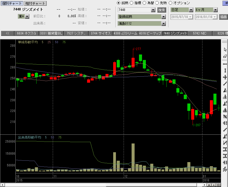Image resolution: width=228 pixels, height=187 pixels.
Task: Select the 6634 ネクスG stock tab
Action: (x=26, y=33)
